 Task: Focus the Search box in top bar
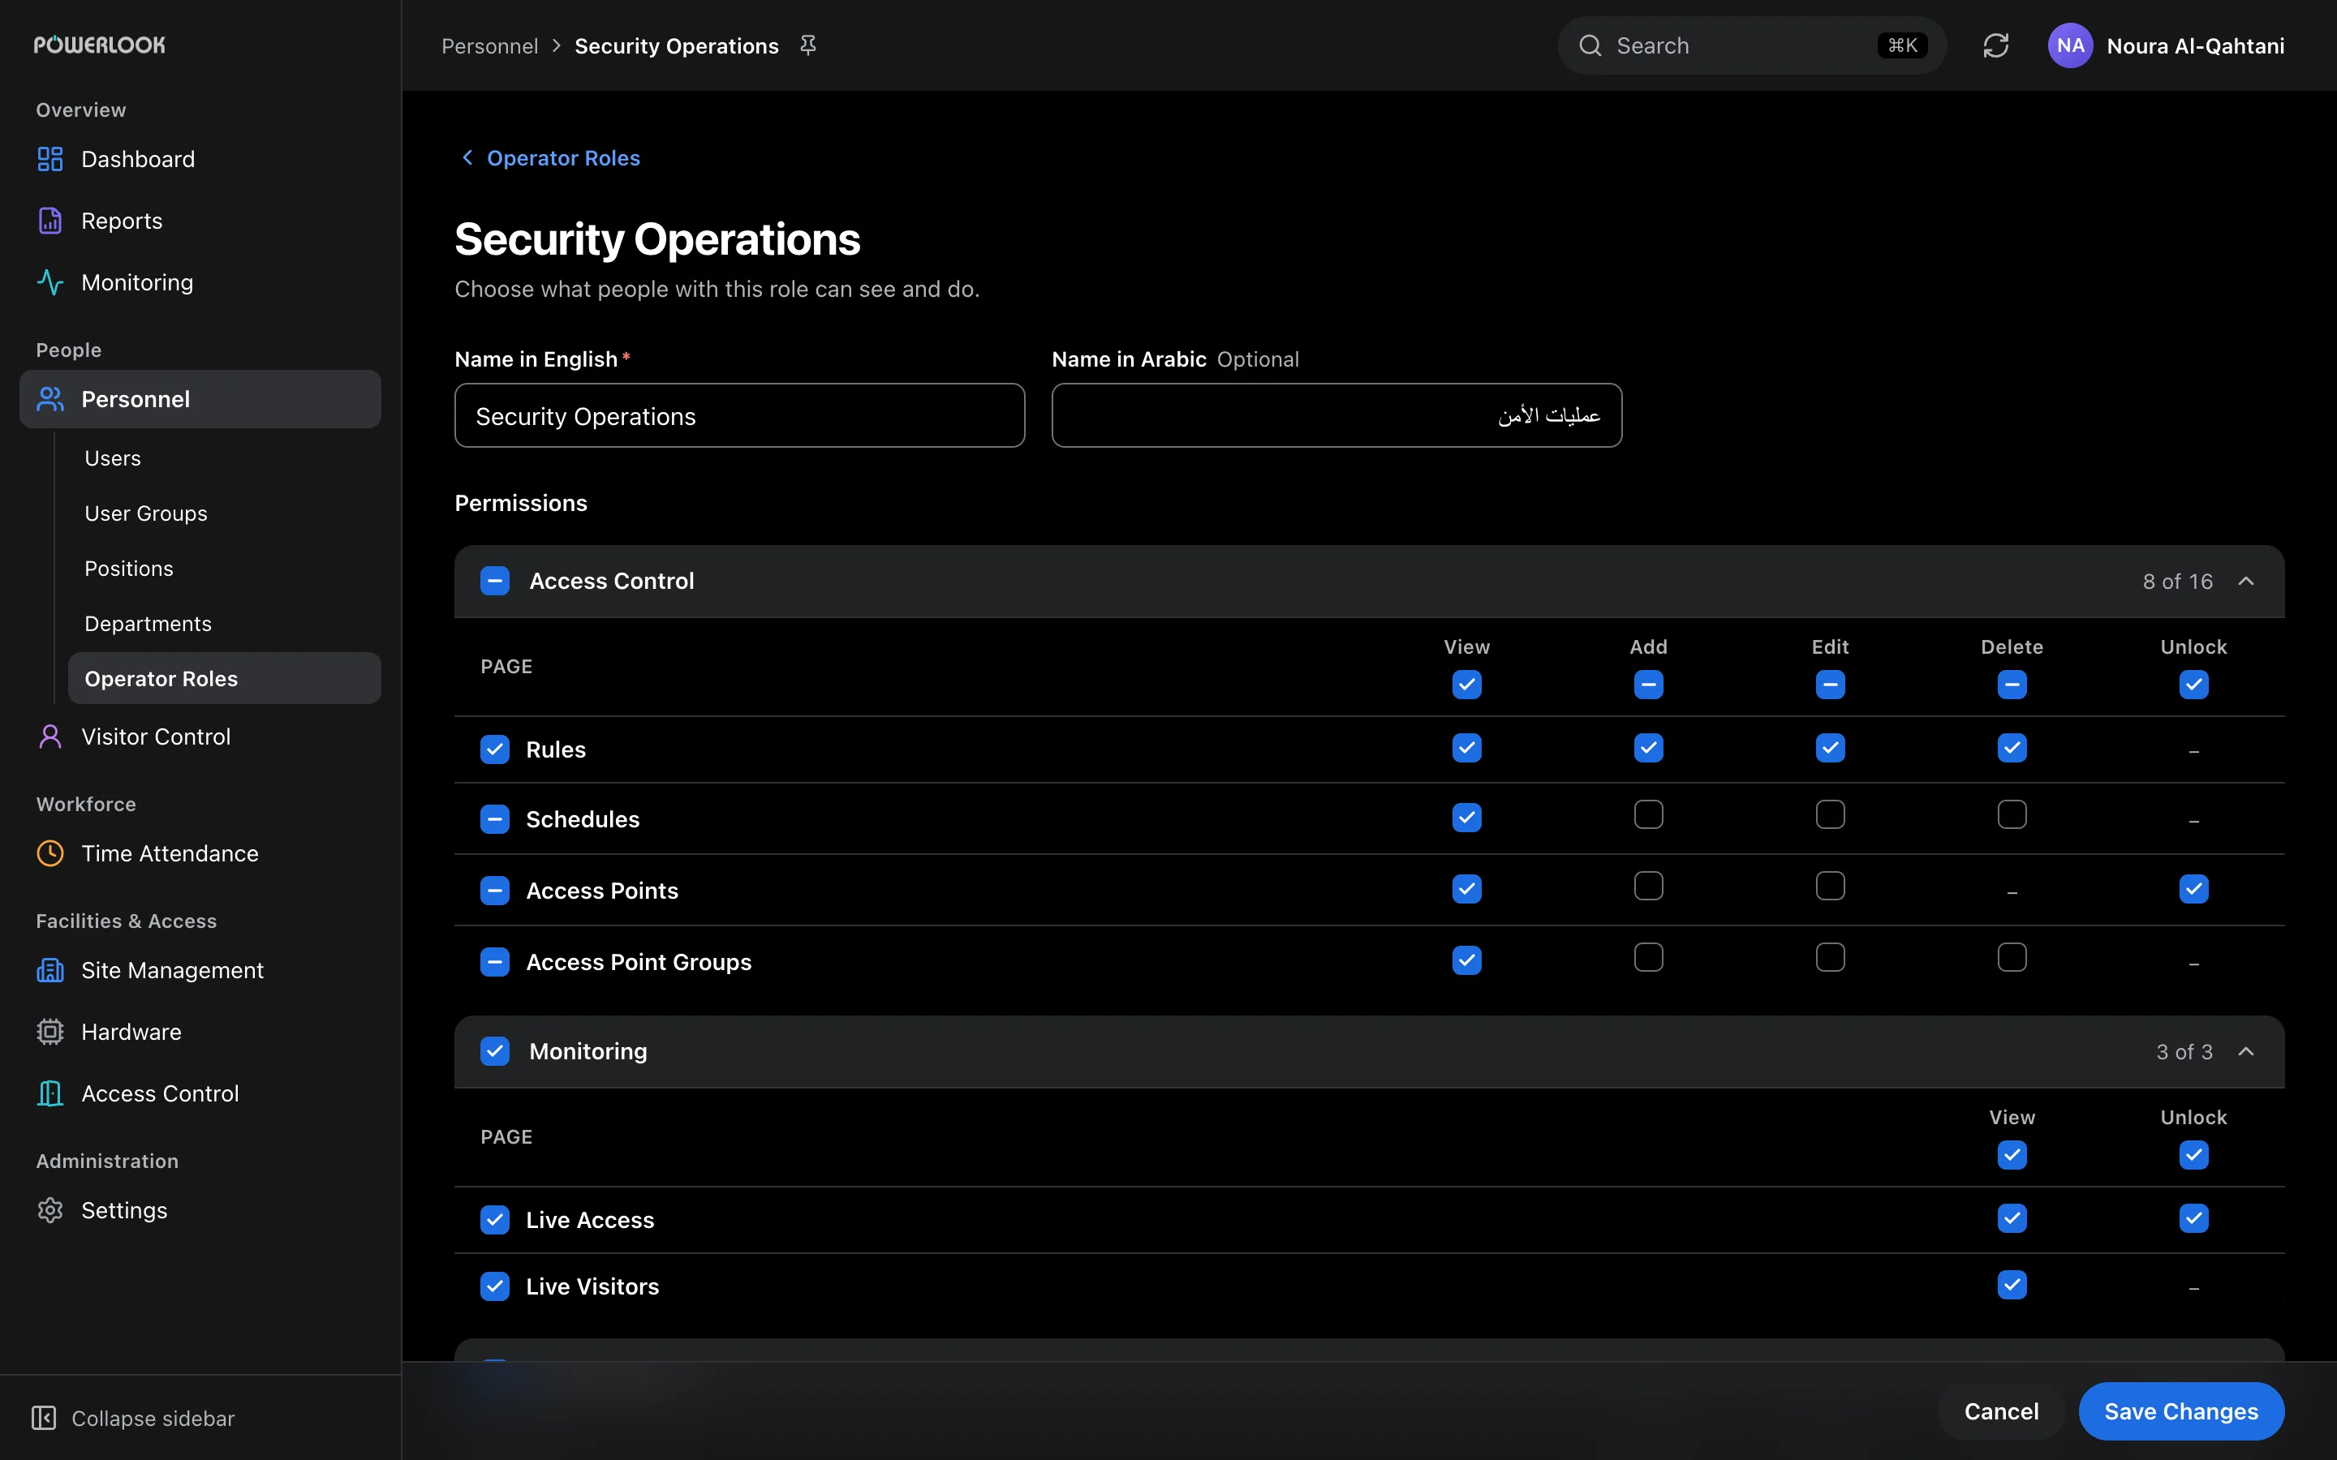[x=1752, y=45]
